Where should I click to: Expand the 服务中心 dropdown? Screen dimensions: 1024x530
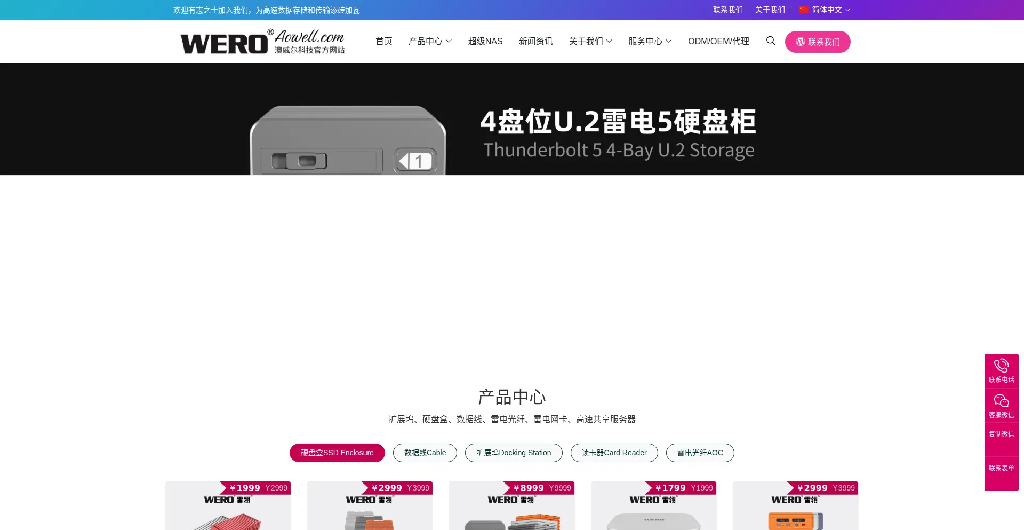(x=650, y=41)
